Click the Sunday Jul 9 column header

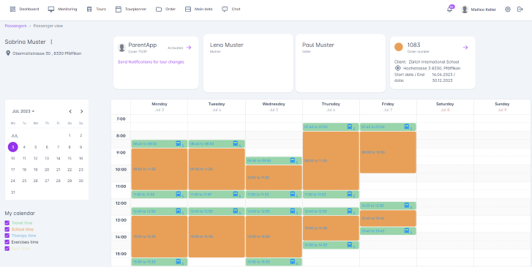[502, 107]
